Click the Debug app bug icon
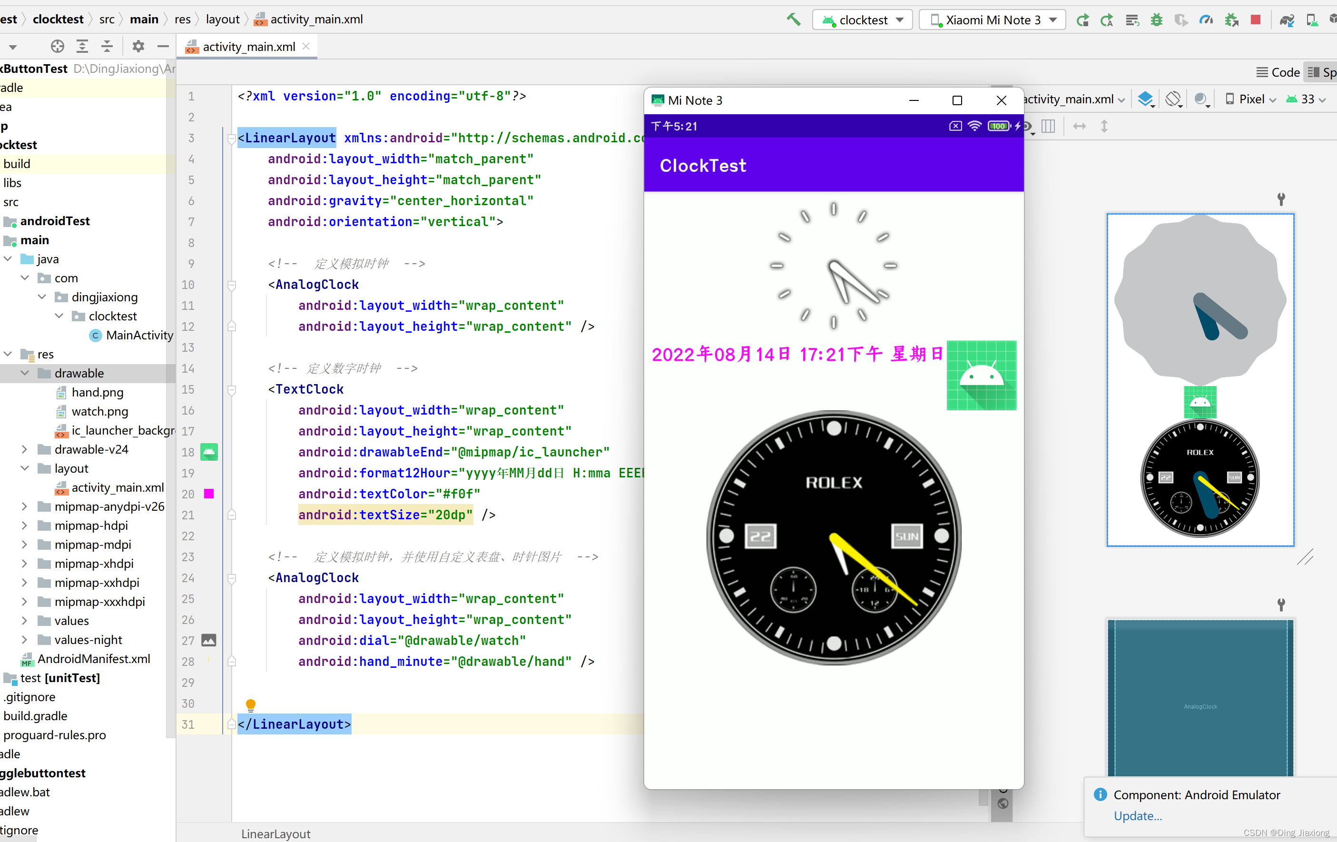The image size is (1337, 842). (x=1157, y=20)
